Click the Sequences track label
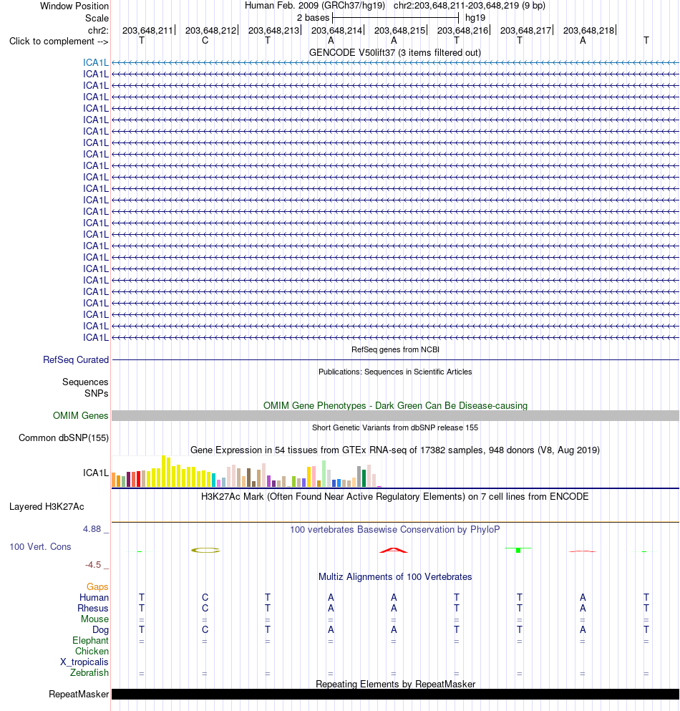680x711 pixels. 85,382
